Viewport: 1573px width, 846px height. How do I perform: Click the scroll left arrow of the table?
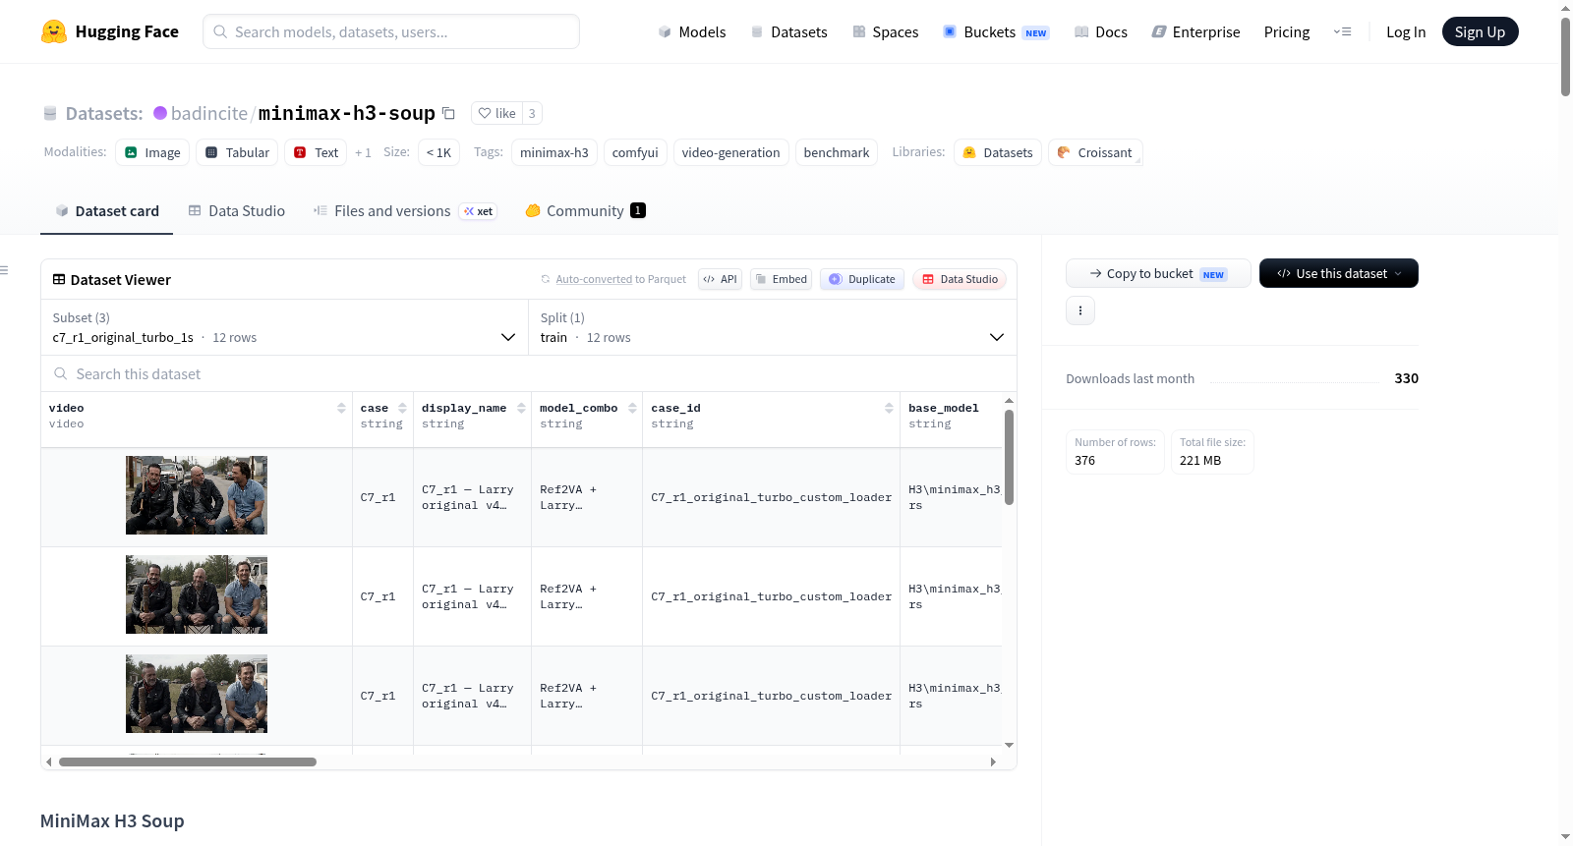click(x=49, y=761)
